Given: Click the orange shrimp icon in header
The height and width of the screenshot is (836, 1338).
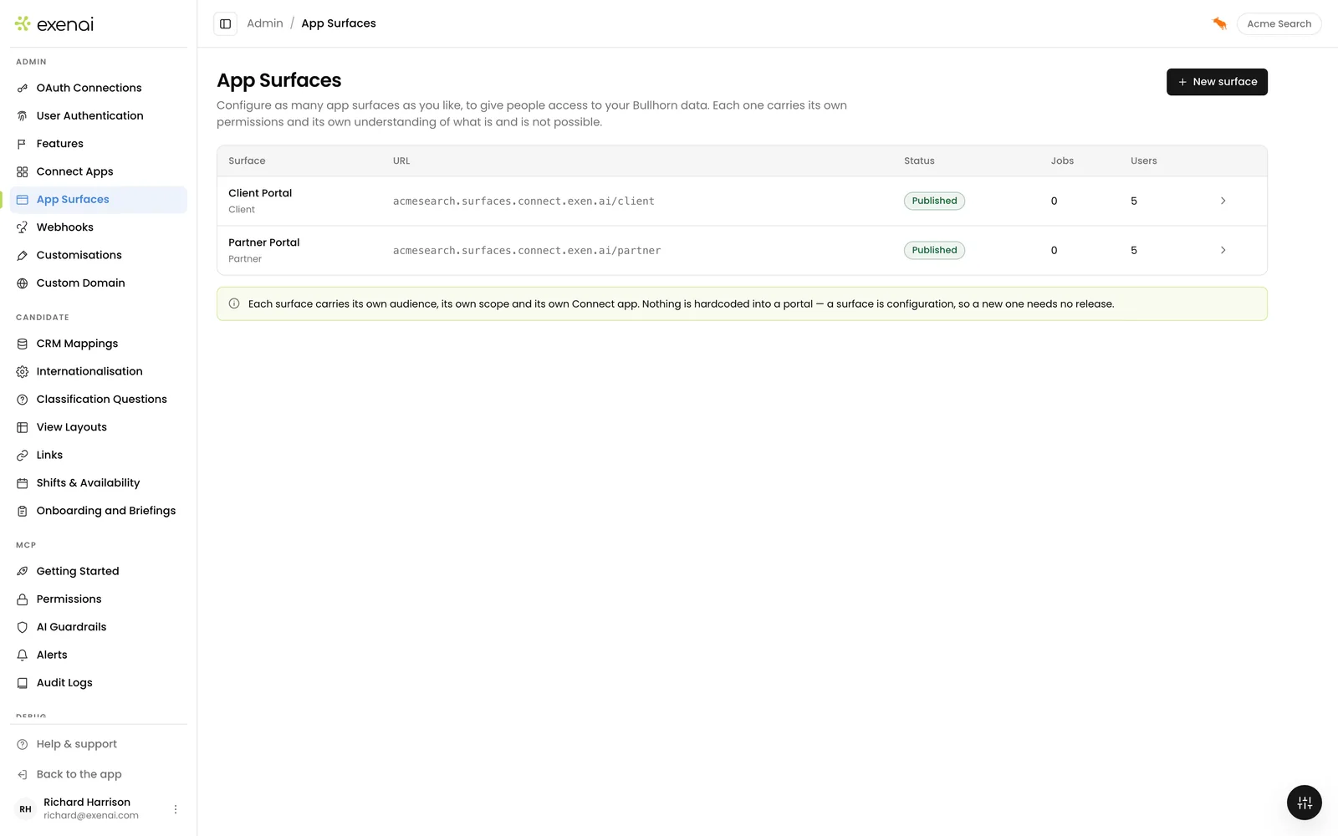Looking at the screenshot, I should pos(1219,23).
